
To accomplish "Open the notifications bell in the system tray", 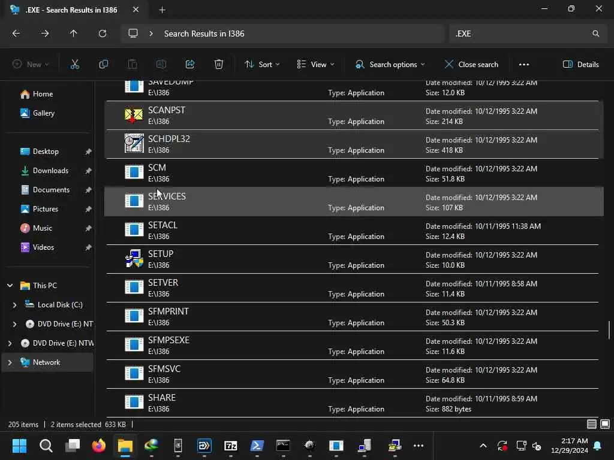I will click(x=598, y=446).
